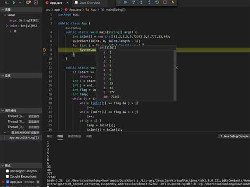Click the 72342 terminal output line
The height and width of the screenshot is (187, 250).
tap(51, 177)
